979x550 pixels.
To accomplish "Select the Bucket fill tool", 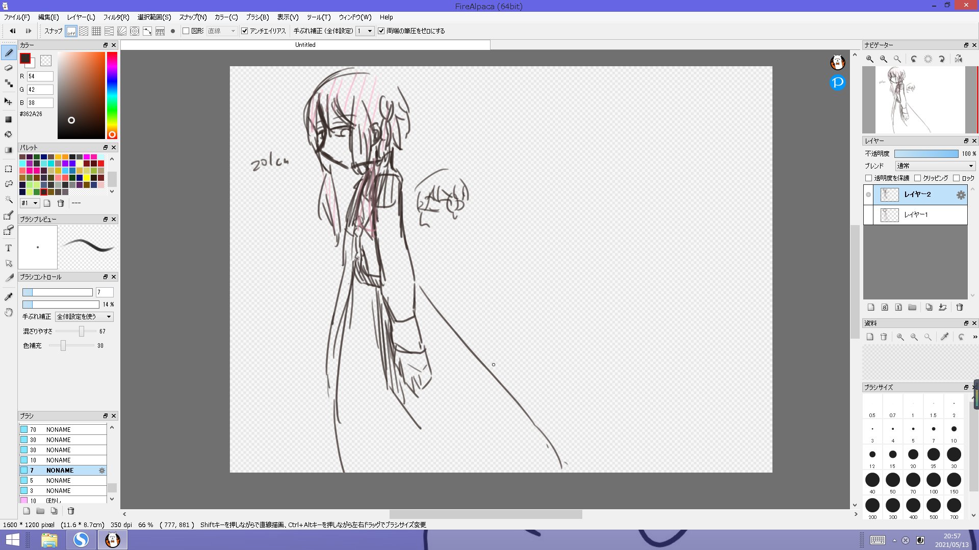I will pyautogui.click(x=9, y=134).
